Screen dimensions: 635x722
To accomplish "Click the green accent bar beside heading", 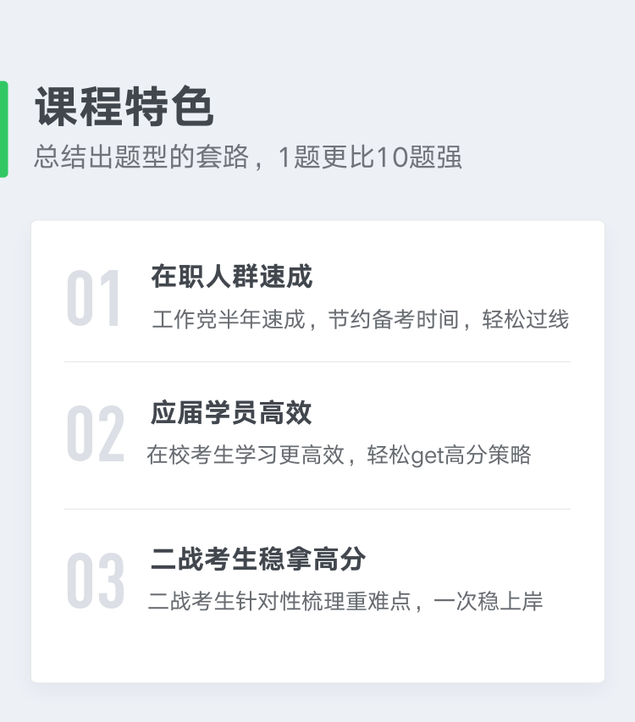I will 3,129.
